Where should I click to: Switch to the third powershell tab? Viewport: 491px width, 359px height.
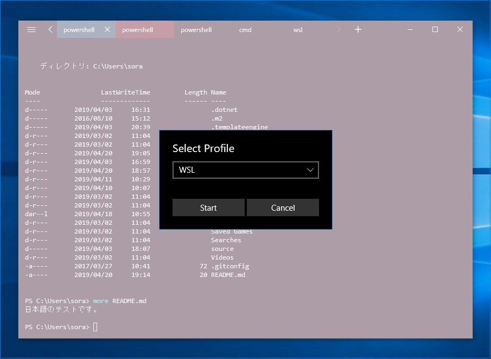196,30
